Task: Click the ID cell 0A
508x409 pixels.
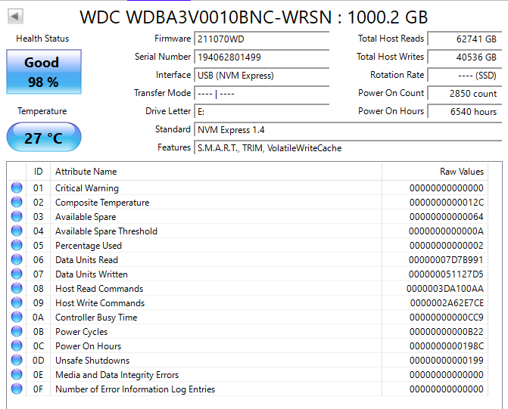Action: click(x=38, y=318)
